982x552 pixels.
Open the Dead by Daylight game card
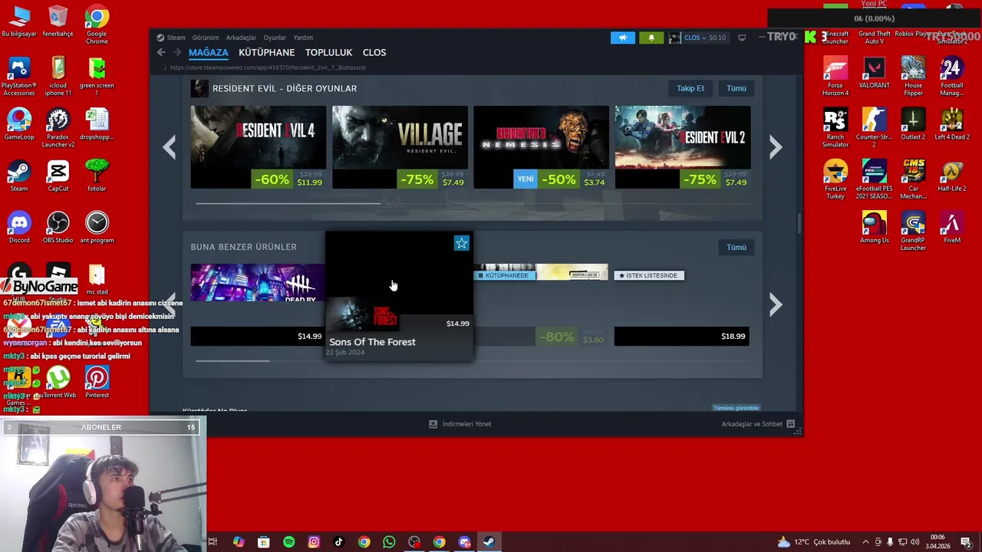pyautogui.click(x=258, y=304)
